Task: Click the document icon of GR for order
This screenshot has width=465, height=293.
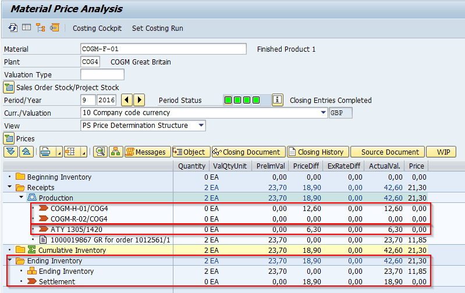Action: [x=43, y=240]
